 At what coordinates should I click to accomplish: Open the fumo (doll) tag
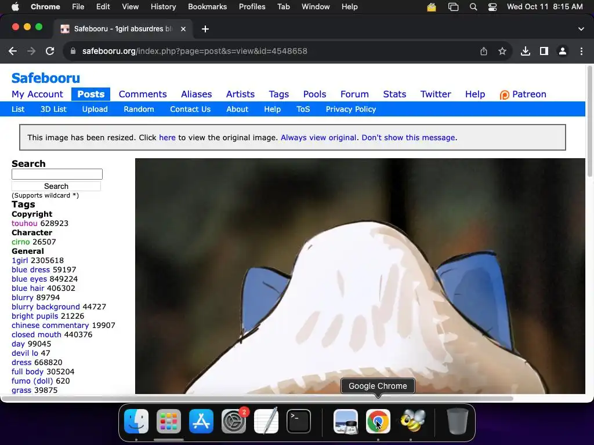pos(32,381)
